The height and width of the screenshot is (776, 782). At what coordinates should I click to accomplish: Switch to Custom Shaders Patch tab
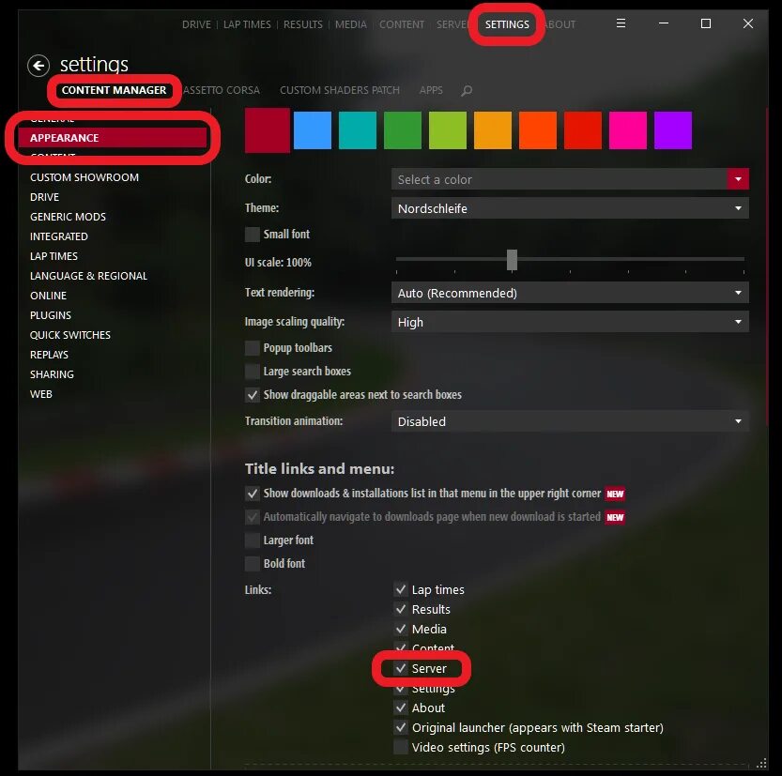pyautogui.click(x=339, y=90)
